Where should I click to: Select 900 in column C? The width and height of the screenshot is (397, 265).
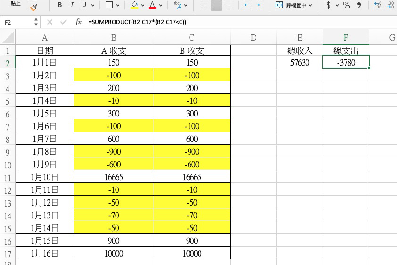tap(192, 240)
